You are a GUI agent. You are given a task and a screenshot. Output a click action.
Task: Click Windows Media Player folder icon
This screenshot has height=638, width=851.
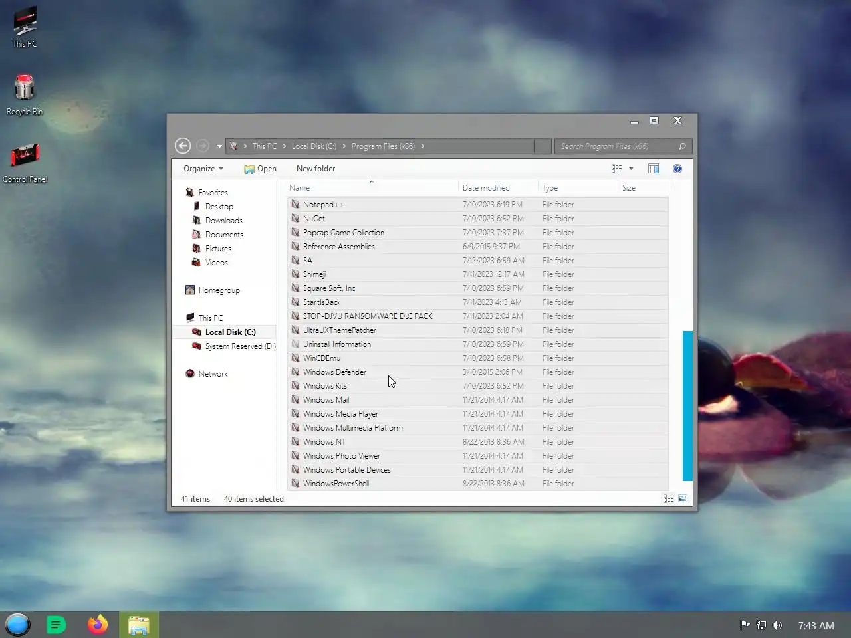(x=295, y=414)
